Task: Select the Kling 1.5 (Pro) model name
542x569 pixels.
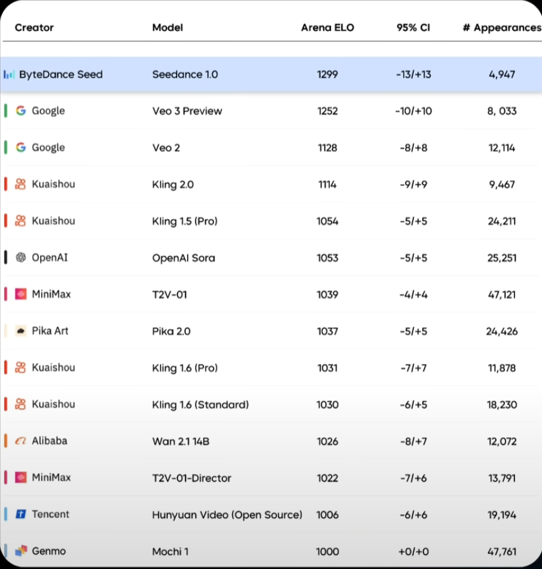Action: (x=185, y=222)
